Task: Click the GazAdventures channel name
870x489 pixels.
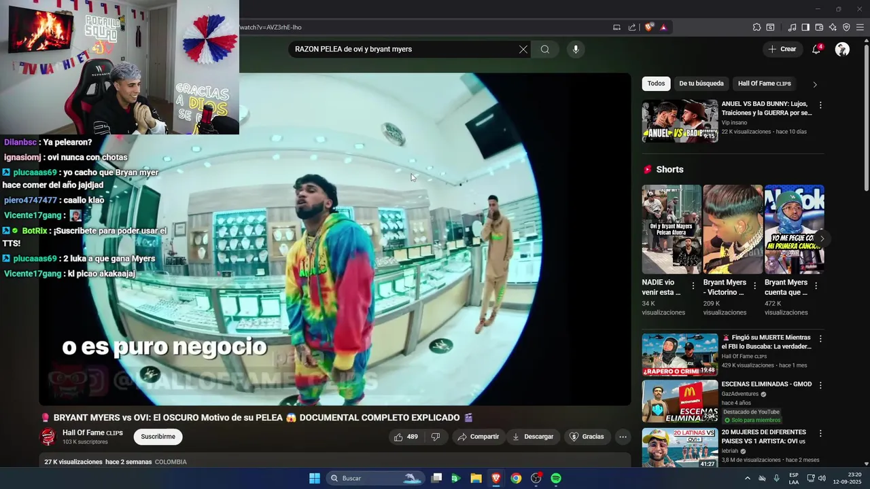Action: (740, 394)
